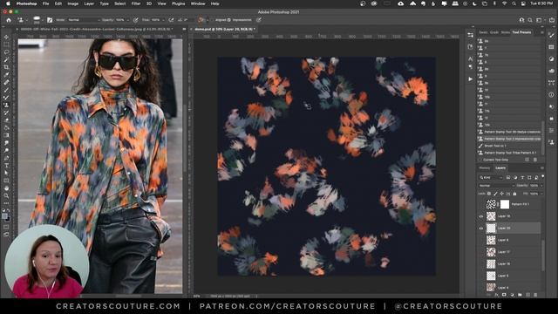Hide Layer 20 with its eye icon

click(481, 229)
